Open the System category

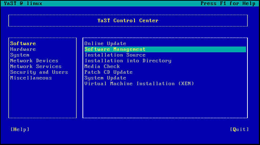20,55
